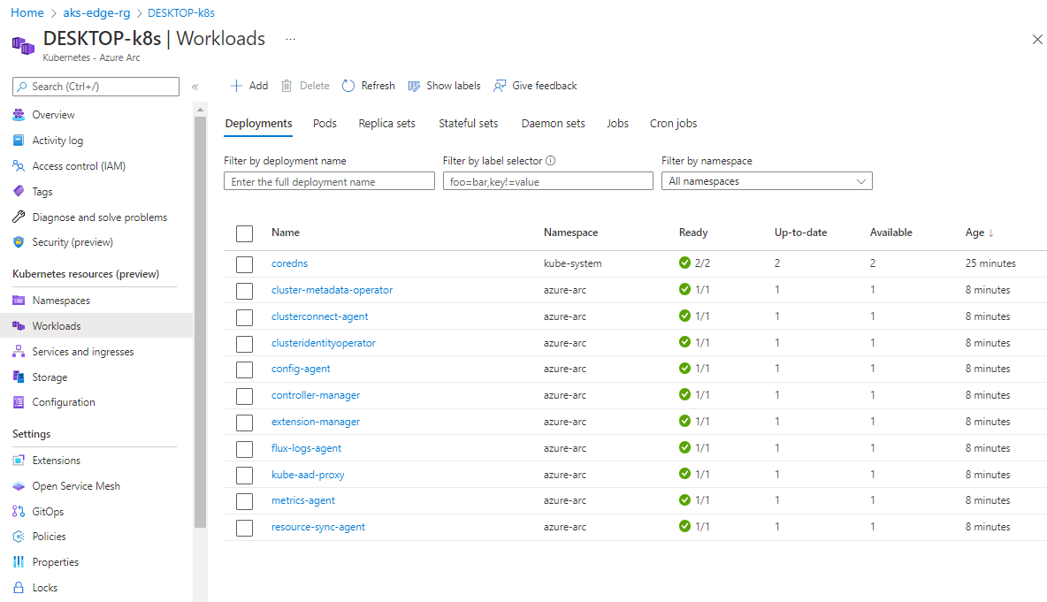Open the Filter by namespace dropdown
The image size is (1047, 602).
767,181
